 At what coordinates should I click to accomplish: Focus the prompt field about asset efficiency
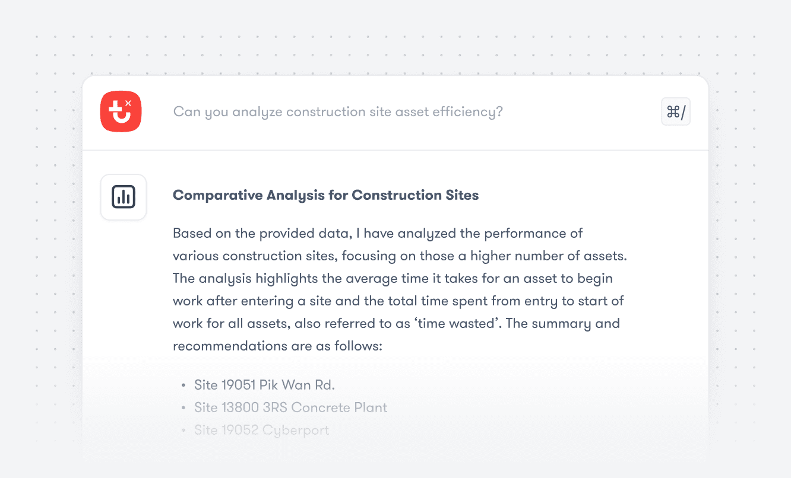coord(338,112)
